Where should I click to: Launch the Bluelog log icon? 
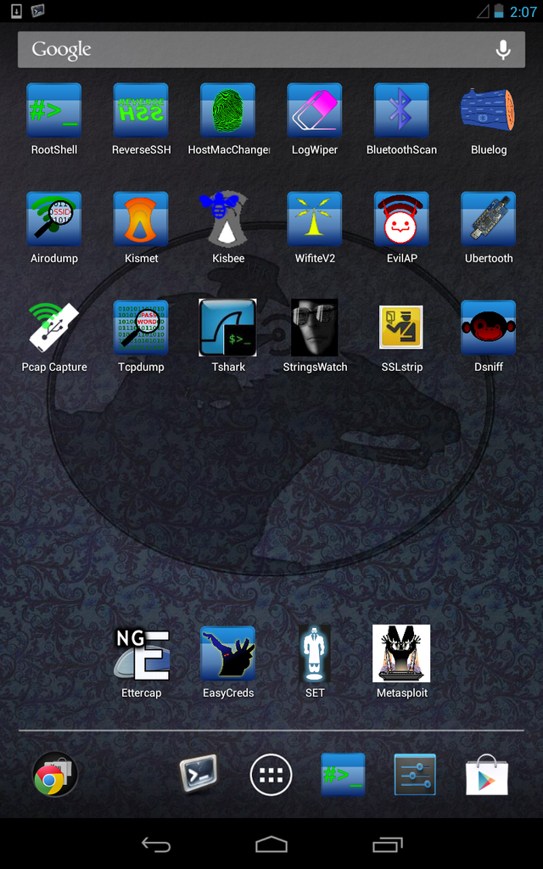click(488, 110)
